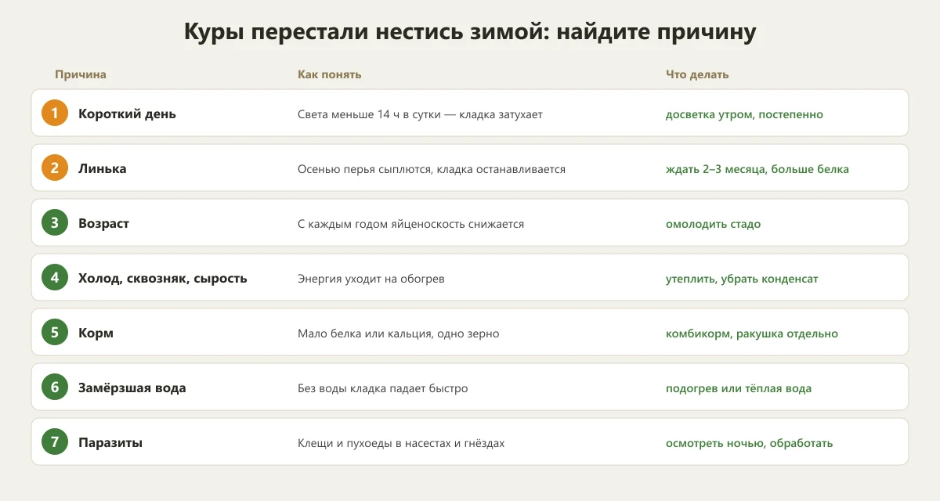
Task: Click the 'Причина' column header
Action: click(81, 74)
